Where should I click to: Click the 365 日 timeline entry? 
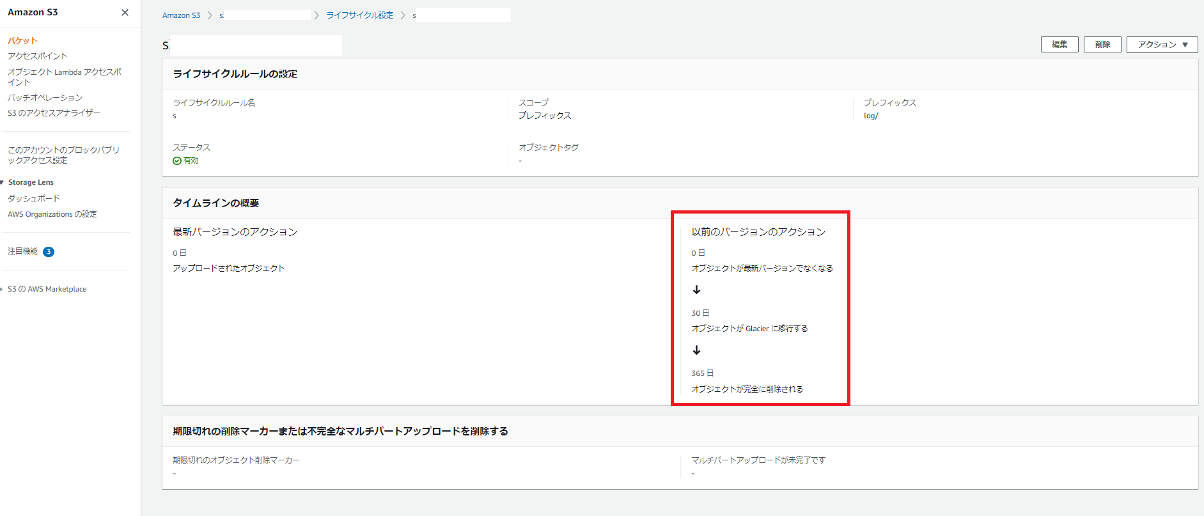click(702, 373)
